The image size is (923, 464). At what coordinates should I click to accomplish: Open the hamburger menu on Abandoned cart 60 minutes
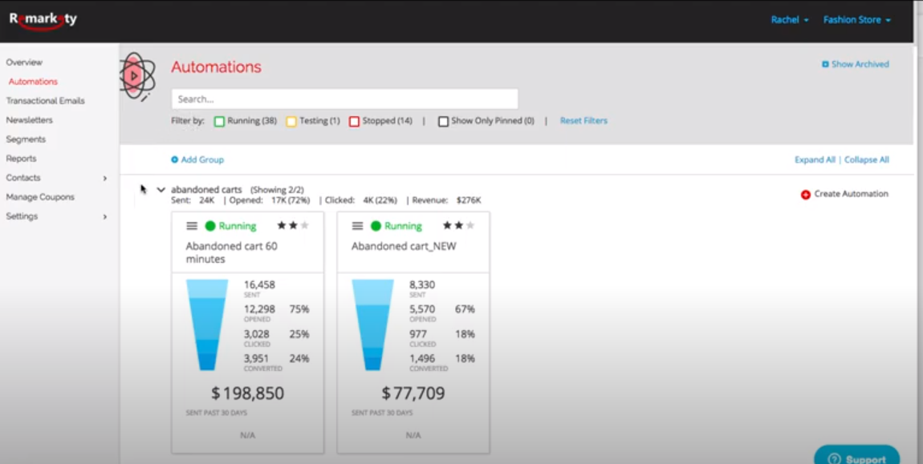(x=193, y=226)
